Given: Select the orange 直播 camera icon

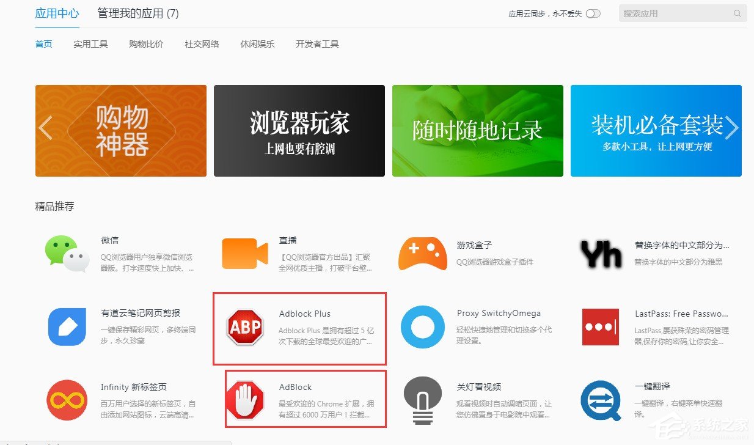Looking at the screenshot, I should click(x=244, y=252).
